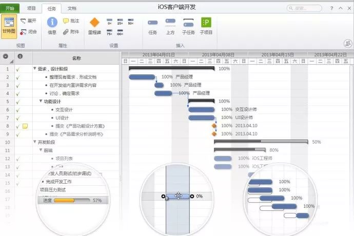Select the 甘特图 Gantt chart view icon

click(x=9, y=26)
